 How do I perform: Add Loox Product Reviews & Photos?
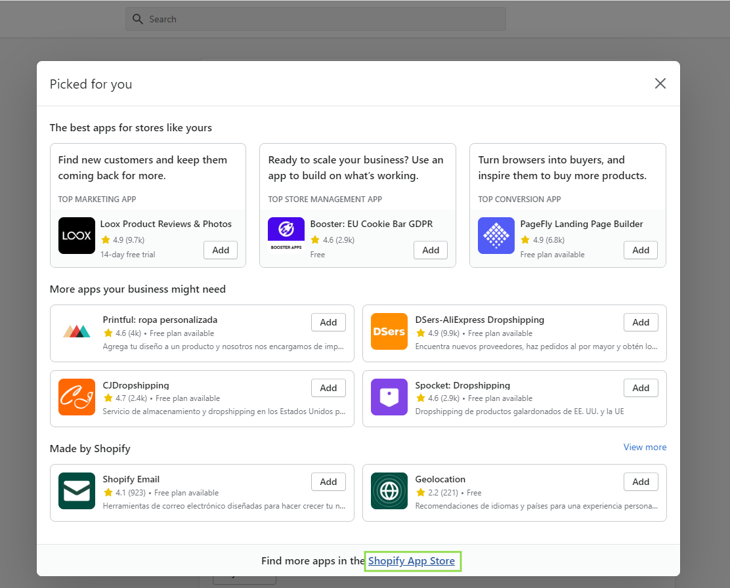(221, 250)
